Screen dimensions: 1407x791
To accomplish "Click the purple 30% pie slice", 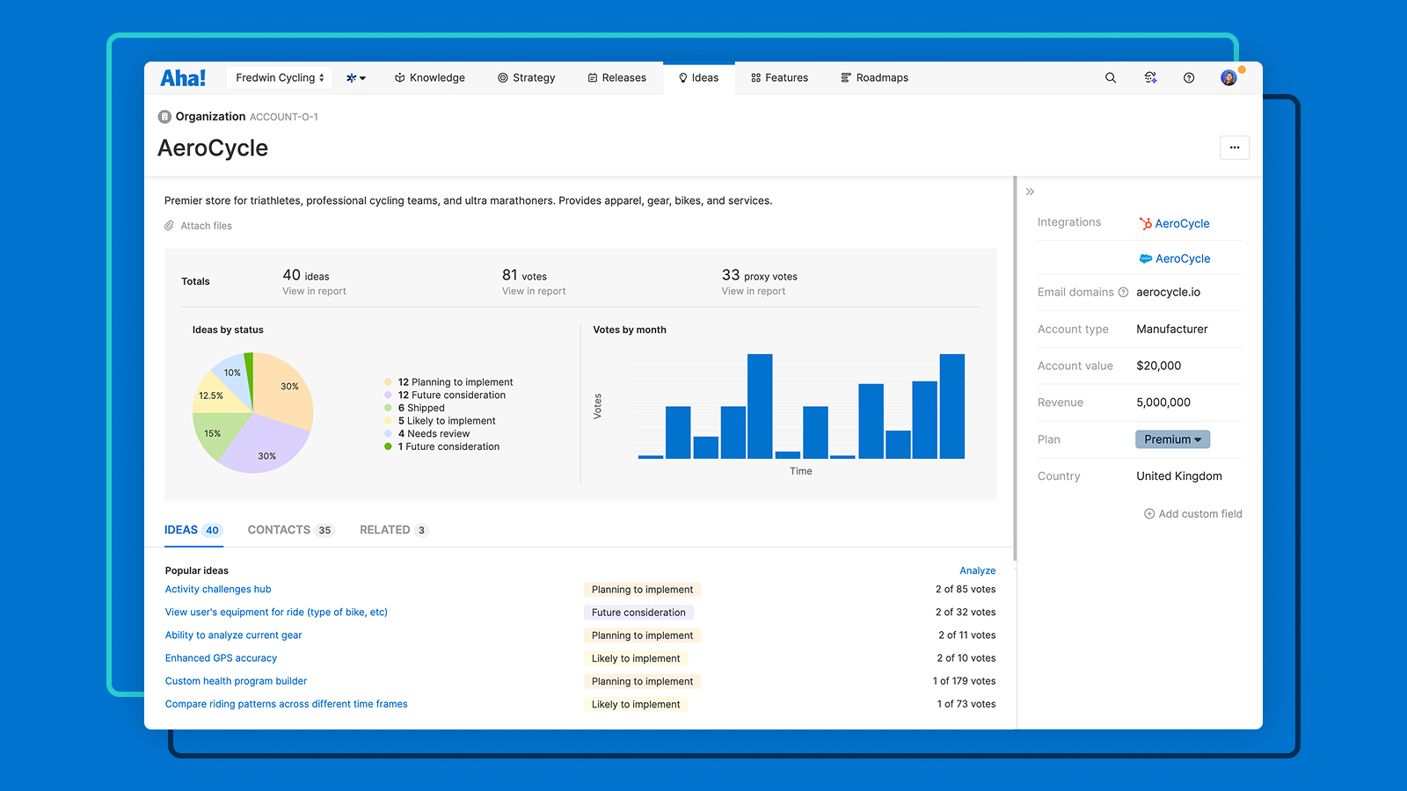I will pyautogui.click(x=264, y=446).
